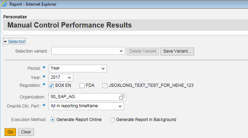Viewport: 248px width, 138px height.
Task: Click the Execution Method label
Action: pos(29,120)
